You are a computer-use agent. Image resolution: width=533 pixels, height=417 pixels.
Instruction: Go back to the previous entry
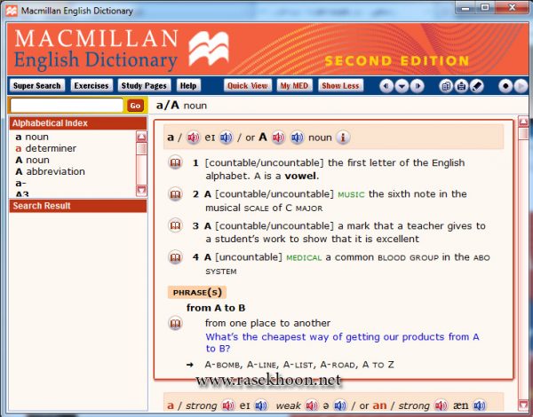386,86
